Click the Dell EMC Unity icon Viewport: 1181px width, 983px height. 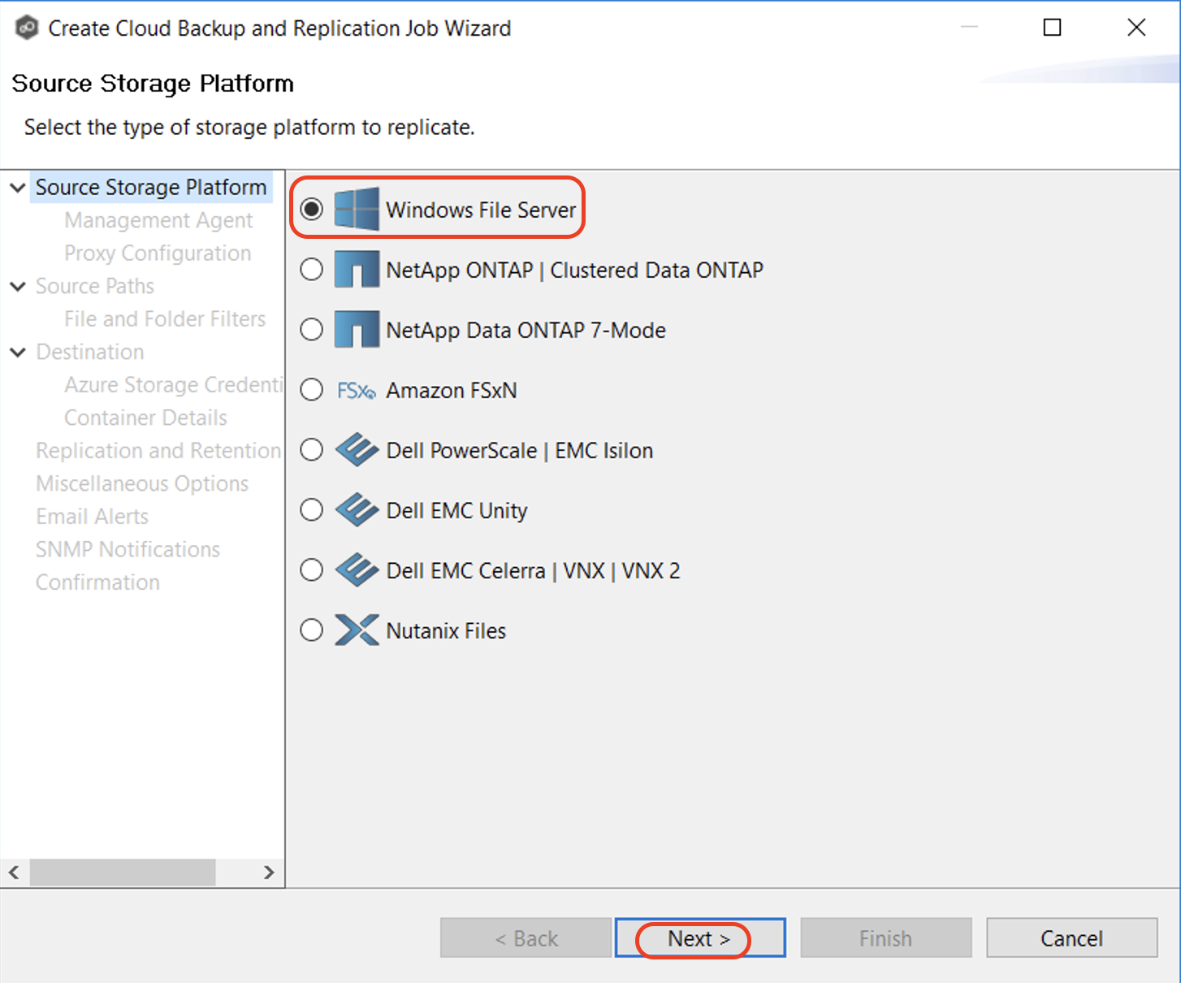click(x=357, y=510)
